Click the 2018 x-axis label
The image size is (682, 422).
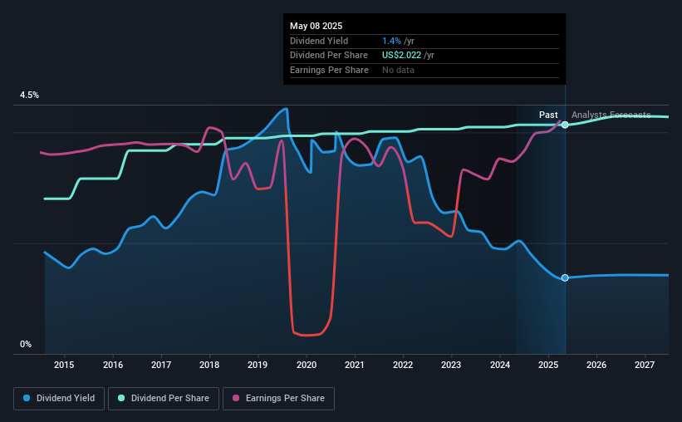point(209,365)
